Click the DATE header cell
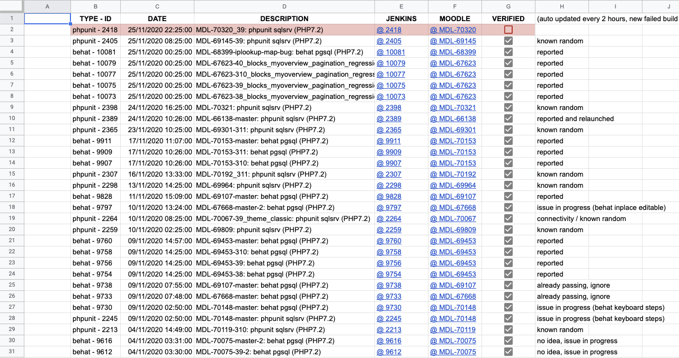The width and height of the screenshot is (679, 358). (157, 19)
